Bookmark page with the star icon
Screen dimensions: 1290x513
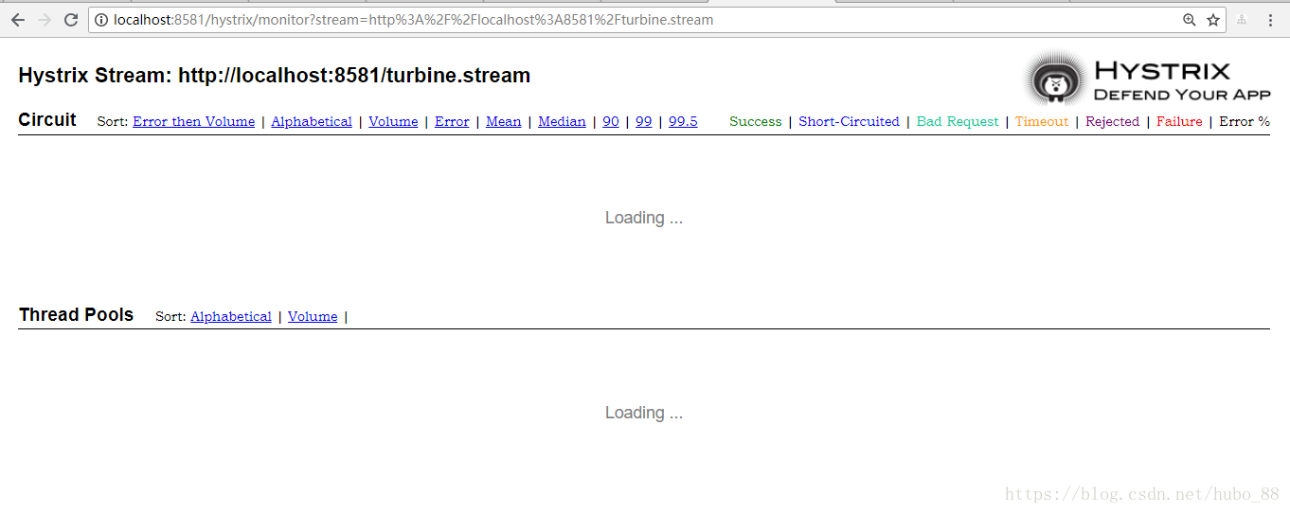(1213, 20)
